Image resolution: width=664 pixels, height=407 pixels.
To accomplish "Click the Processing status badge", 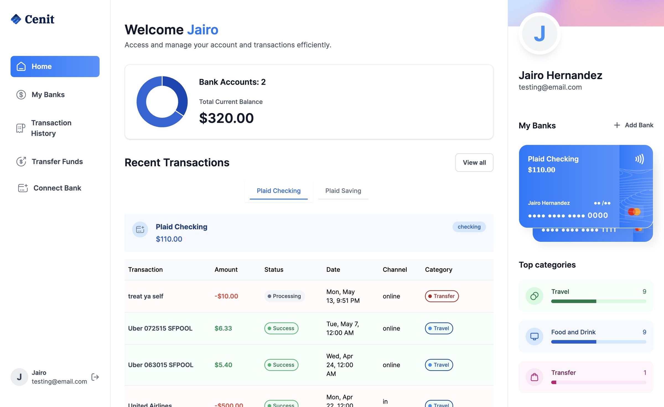I will (x=284, y=296).
